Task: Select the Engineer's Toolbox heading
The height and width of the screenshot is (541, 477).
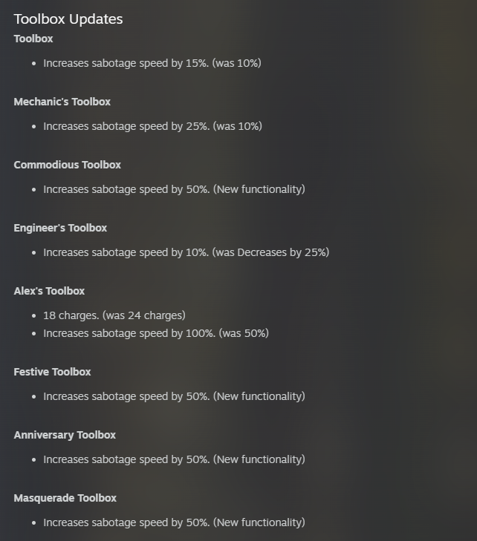Action: pos(60,228)
